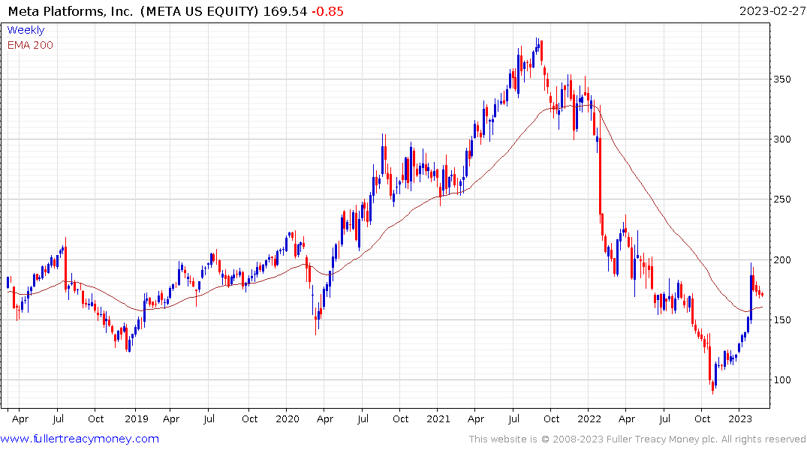Click the price change value -0.85

[327, 11]
